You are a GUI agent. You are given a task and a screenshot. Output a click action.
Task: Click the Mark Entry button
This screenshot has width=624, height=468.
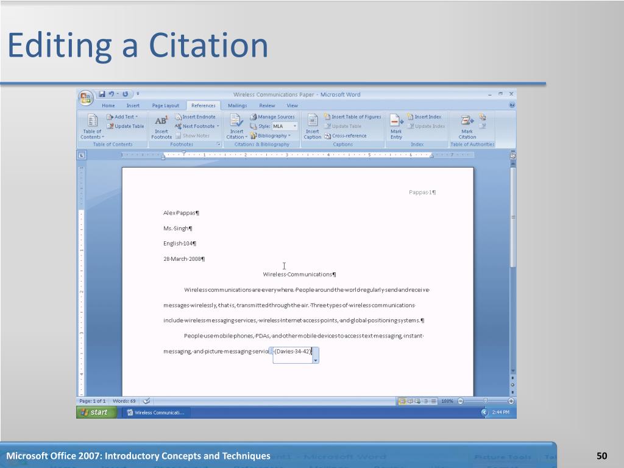(396, 127)
